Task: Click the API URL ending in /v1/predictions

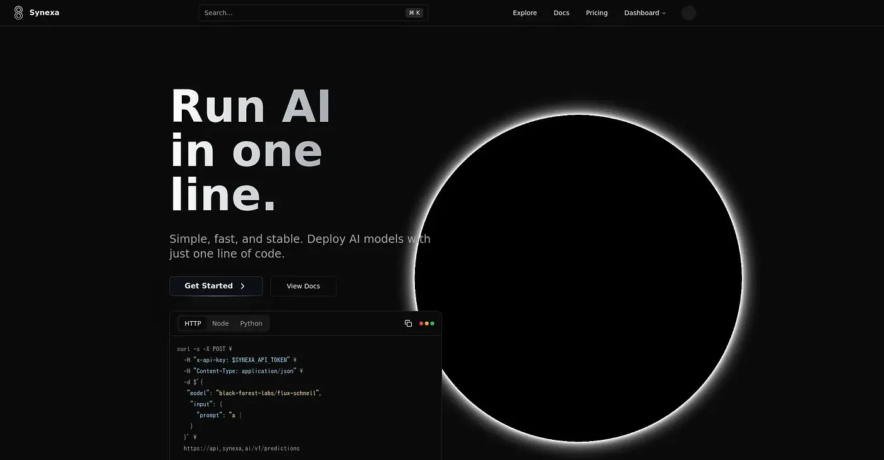Action: pyautogui.click(x=242, y=449)
